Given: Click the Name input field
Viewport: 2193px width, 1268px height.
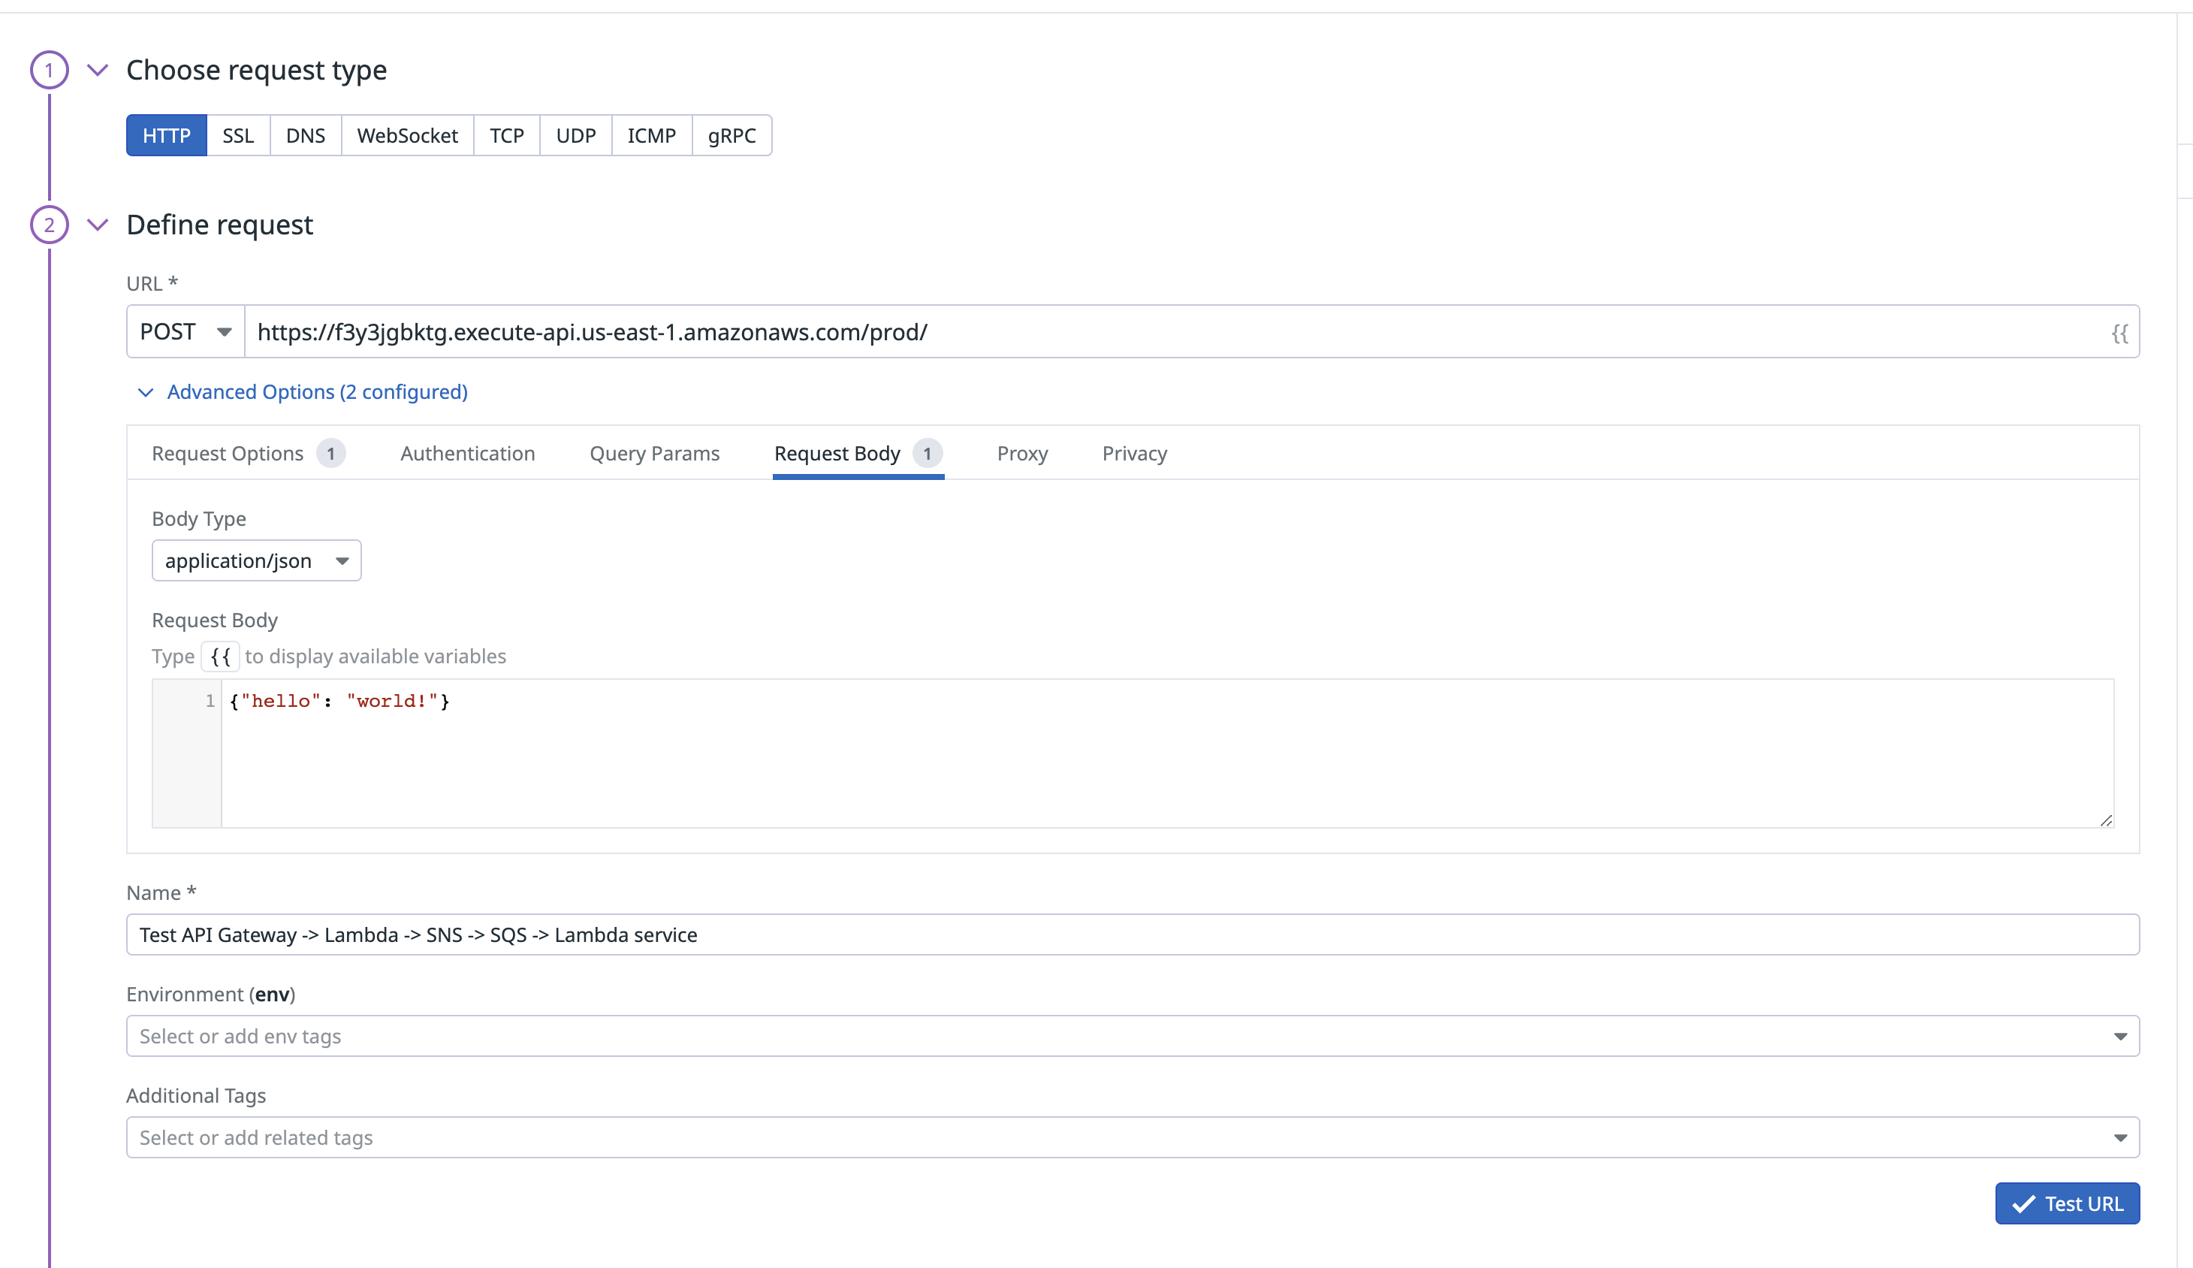Looking at the screenshot, I should pos(1133,934).
